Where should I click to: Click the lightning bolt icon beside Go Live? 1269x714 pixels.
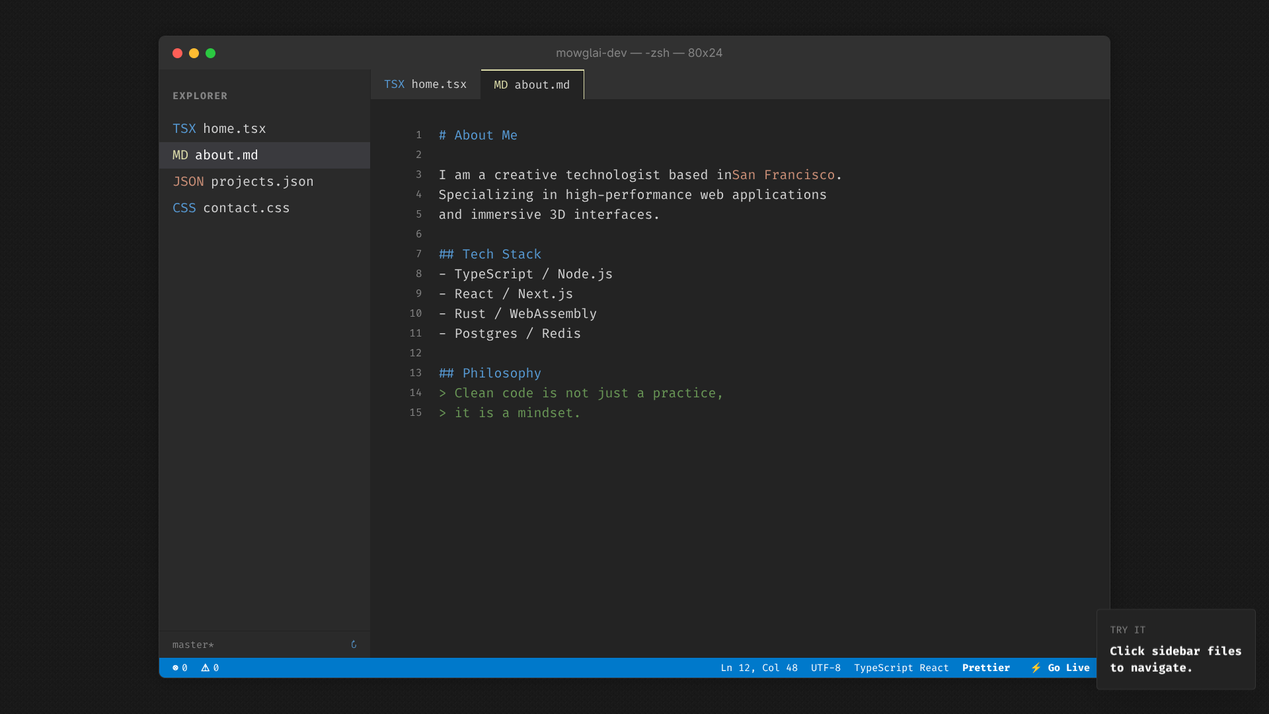(x=1036, y=668)
